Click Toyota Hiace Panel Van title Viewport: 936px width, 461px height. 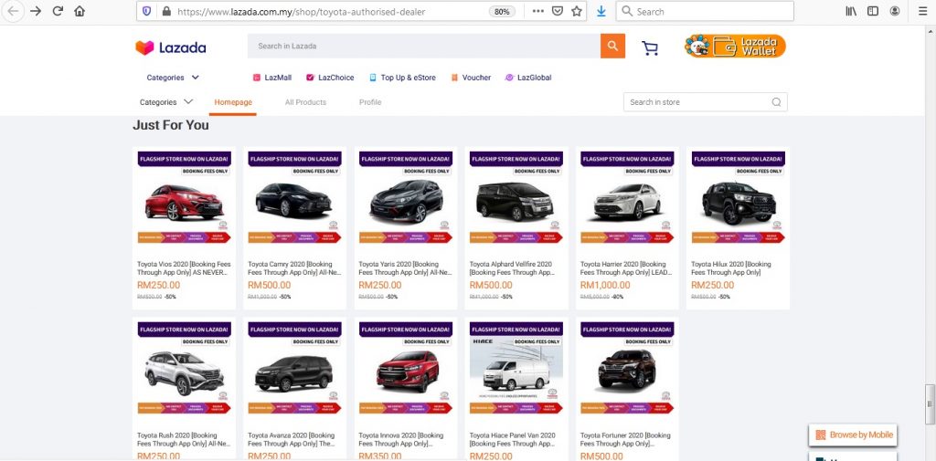(x=514, y=439)
